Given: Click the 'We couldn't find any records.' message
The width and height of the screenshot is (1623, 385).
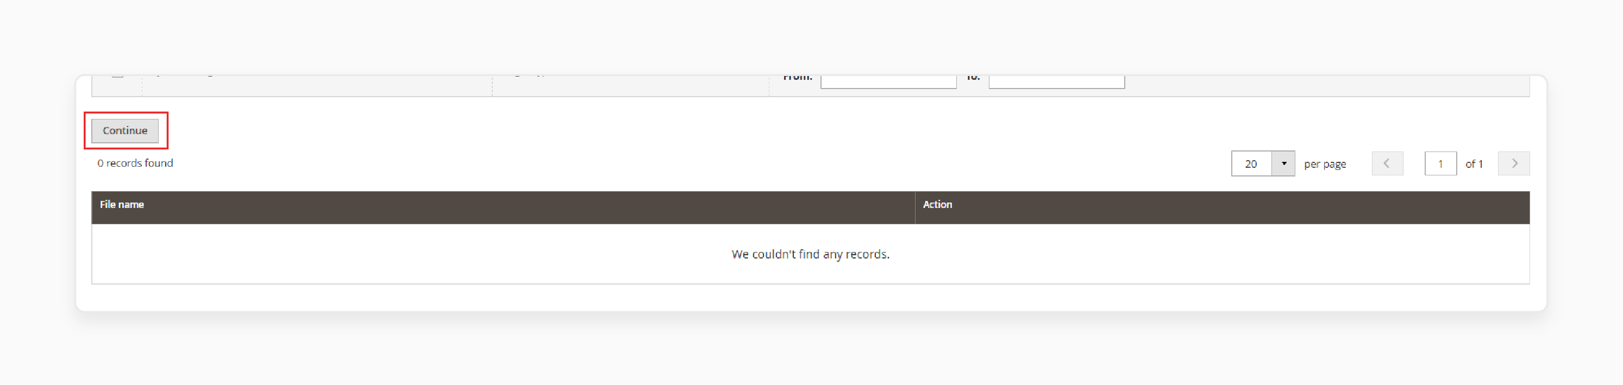Looking at the screenshot, I should click(810, 254).
